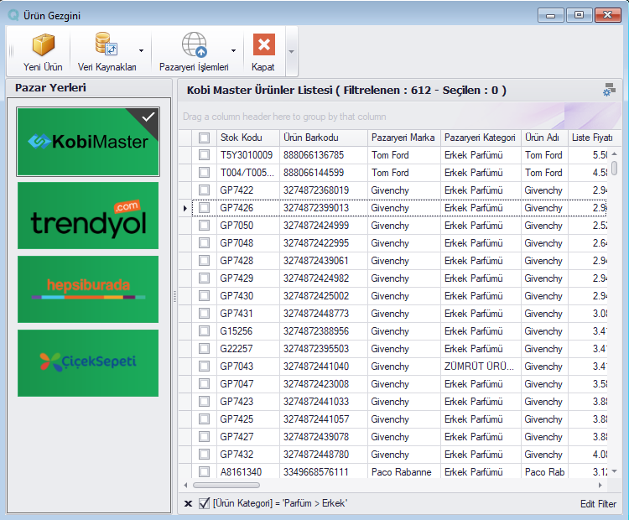Remove filter with the X icon
The image size is (629, 520).
coord(188,503)
